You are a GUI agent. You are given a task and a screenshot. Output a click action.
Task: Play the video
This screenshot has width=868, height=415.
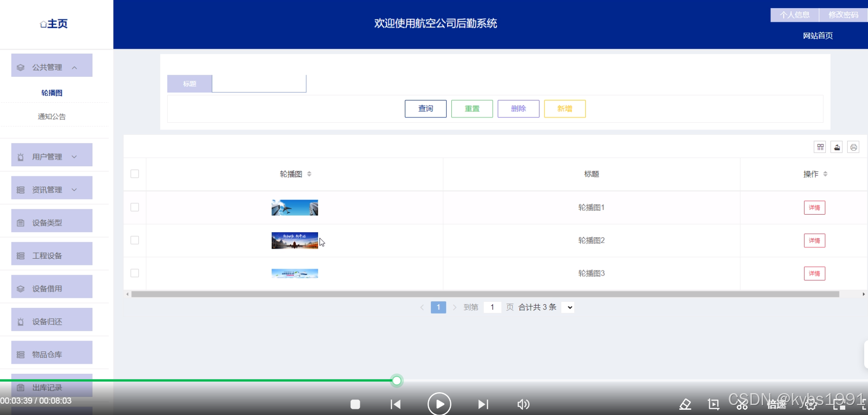[x=439, y=404]
